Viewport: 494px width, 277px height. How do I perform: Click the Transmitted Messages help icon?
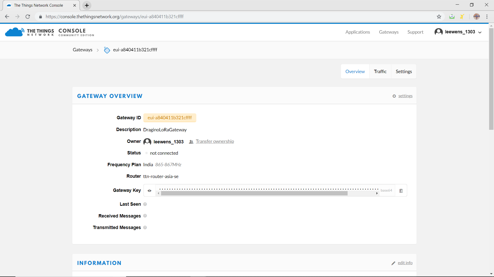coord(145,227)
